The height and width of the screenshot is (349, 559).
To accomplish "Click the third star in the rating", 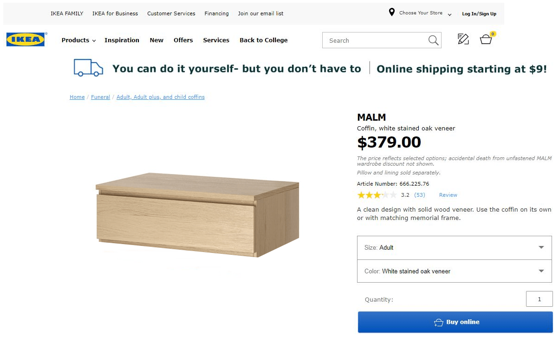I will coord(377,195).
